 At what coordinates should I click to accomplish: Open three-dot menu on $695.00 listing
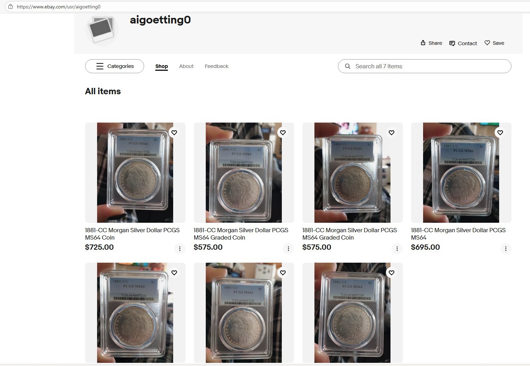506,249
